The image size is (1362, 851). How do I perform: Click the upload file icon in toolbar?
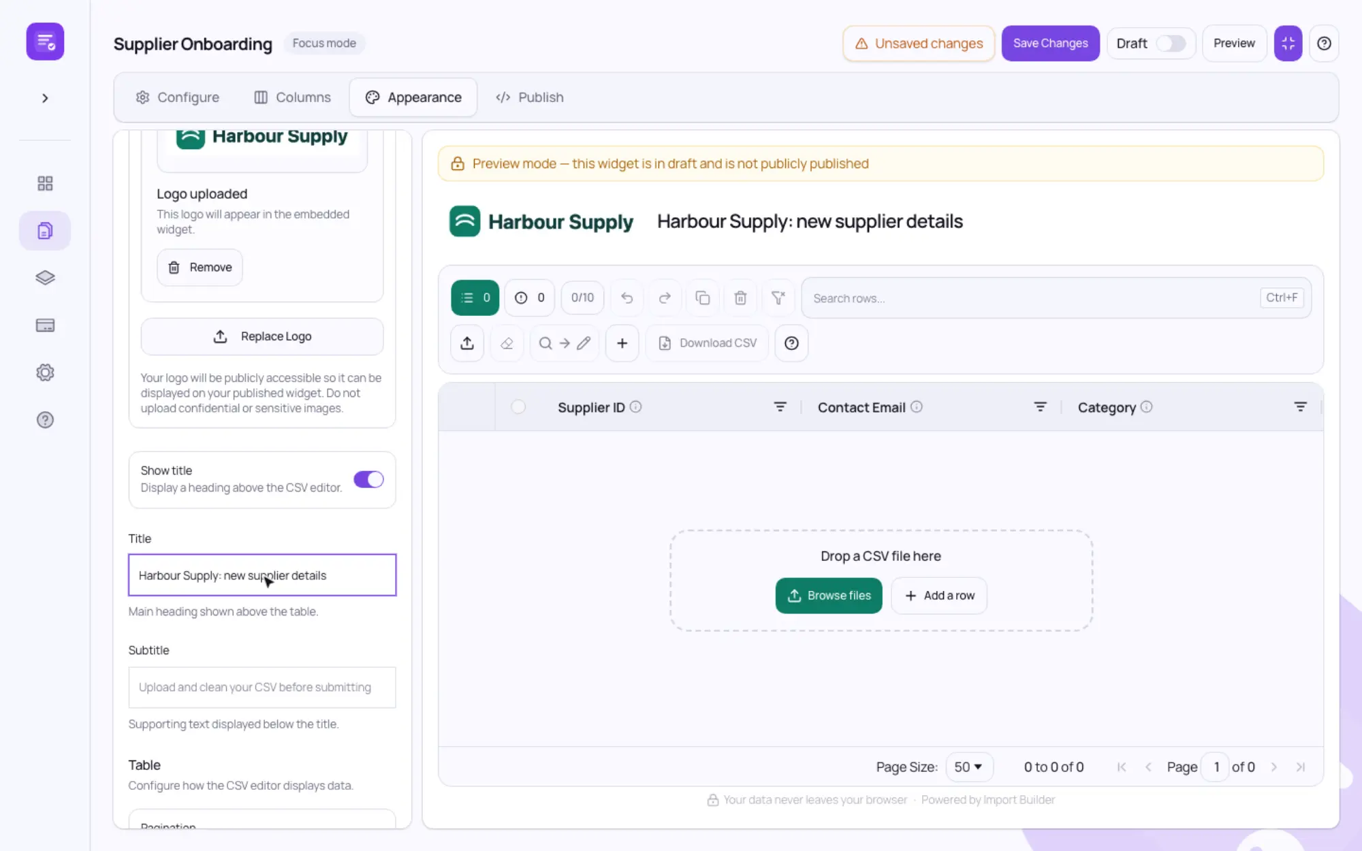click(467, 343)
